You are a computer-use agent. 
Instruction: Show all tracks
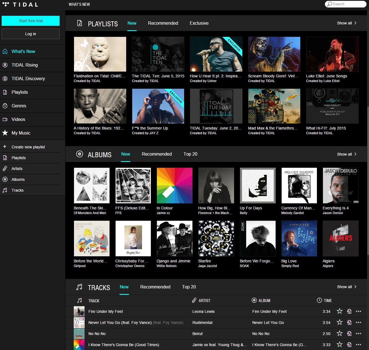(347, 287)
